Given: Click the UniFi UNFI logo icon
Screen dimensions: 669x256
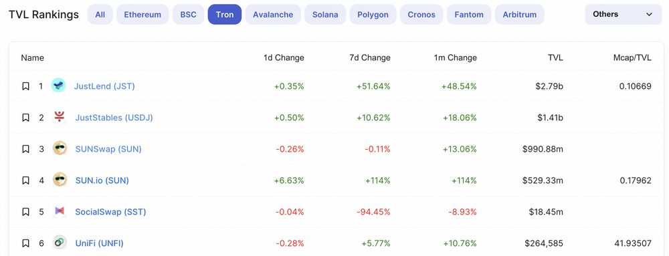Looking at the screenshot, I should point(60,243).
